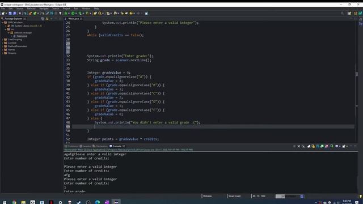Click the progress bar in status bar

pos(288,197)
